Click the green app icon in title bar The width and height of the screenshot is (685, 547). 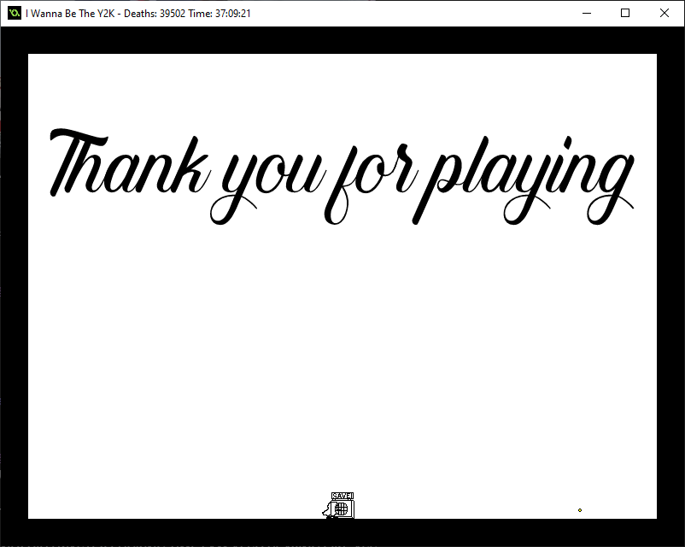tap(15, 13)
